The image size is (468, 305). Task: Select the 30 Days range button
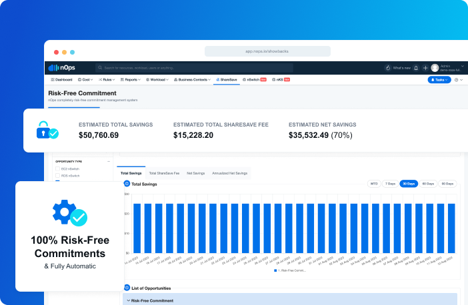[x=409, y=184]
